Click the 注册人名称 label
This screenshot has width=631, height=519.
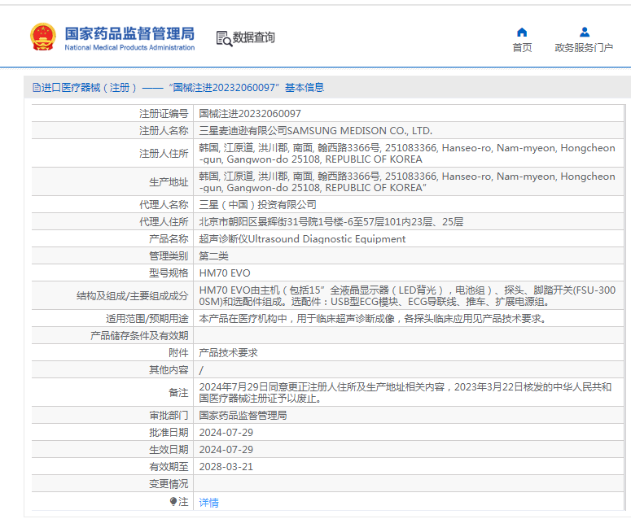(164, 131)
